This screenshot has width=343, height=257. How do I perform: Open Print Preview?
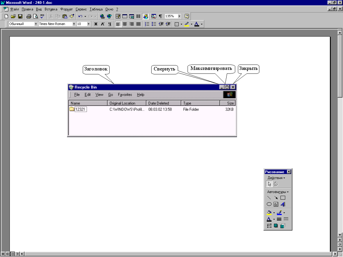[35, 16]
